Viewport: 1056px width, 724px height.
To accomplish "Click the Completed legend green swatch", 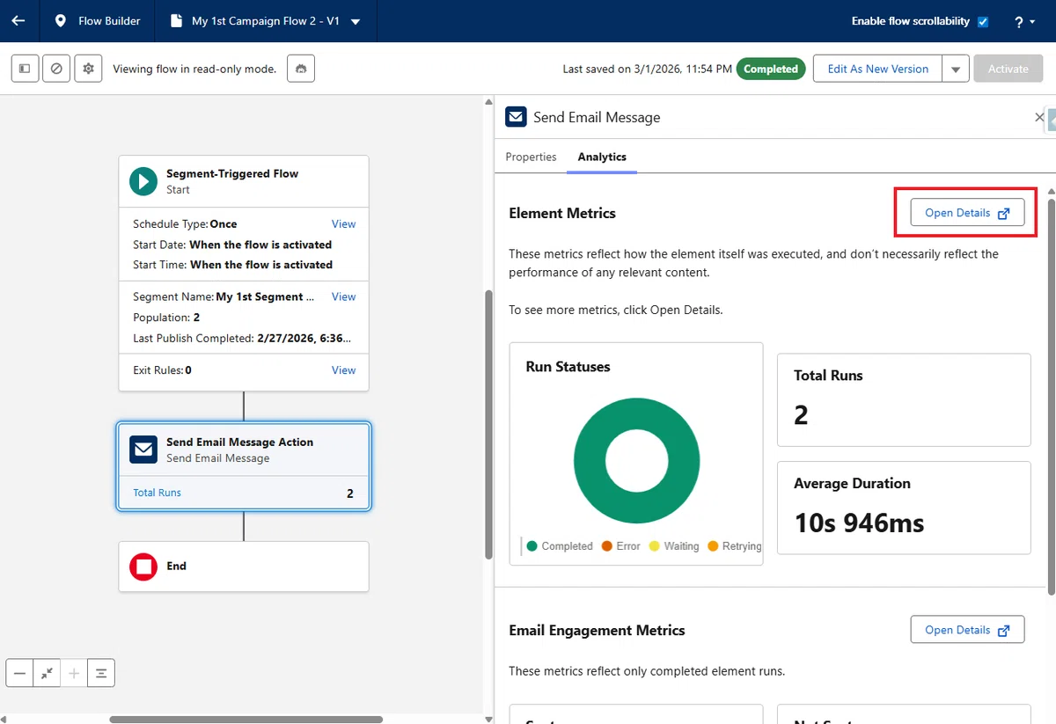I will coord(532,546).
